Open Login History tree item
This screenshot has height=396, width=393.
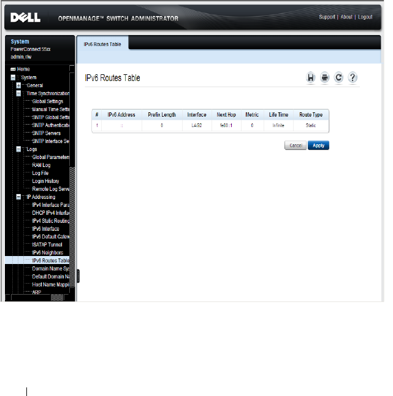pyautogui.click(x=45, y=181)
